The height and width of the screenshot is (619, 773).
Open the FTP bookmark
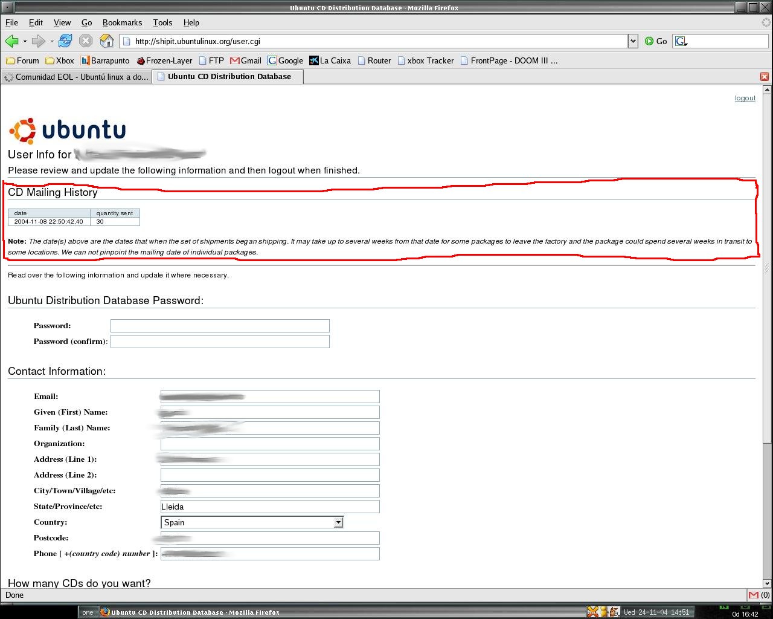[x=211, y=60]
